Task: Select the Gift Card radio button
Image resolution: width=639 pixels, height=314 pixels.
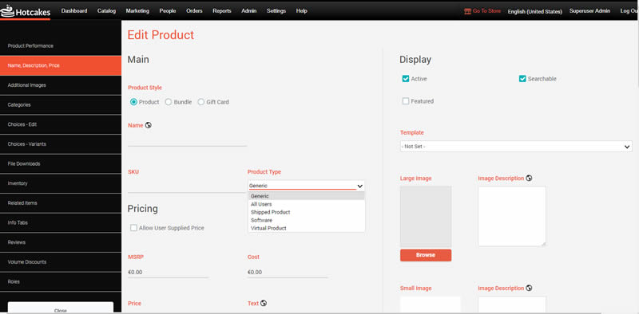Action: [x=201, y=102]
